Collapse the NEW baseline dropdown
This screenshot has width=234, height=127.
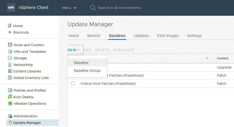click(74, 50)
